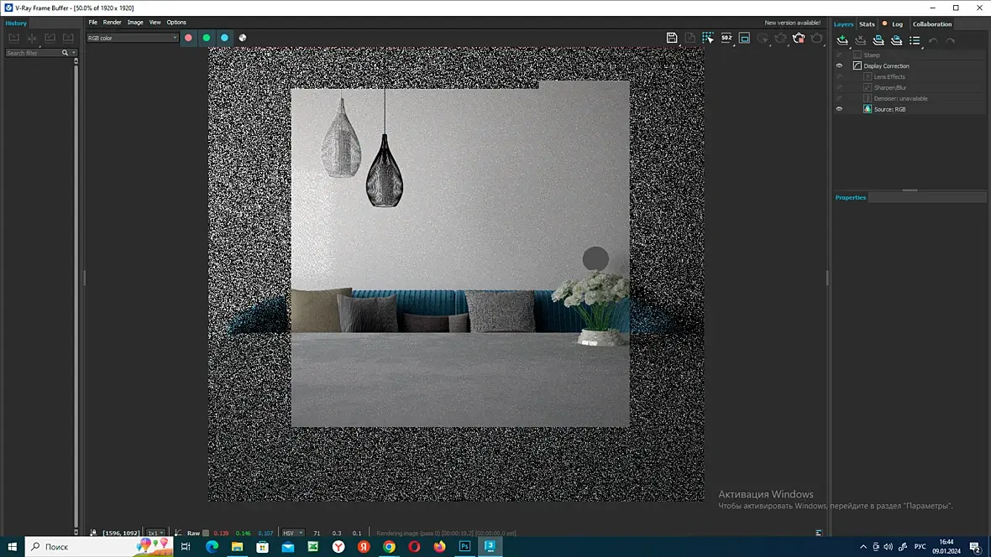
Task: Select the Display Correction layer row
Action: click(910, 65)
